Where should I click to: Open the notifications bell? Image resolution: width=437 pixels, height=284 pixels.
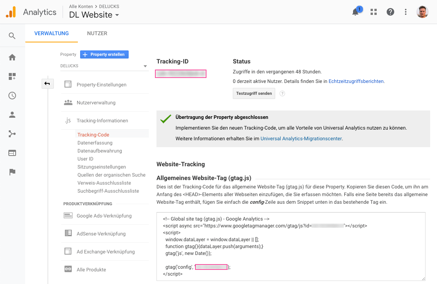click(x=355, y=12)
